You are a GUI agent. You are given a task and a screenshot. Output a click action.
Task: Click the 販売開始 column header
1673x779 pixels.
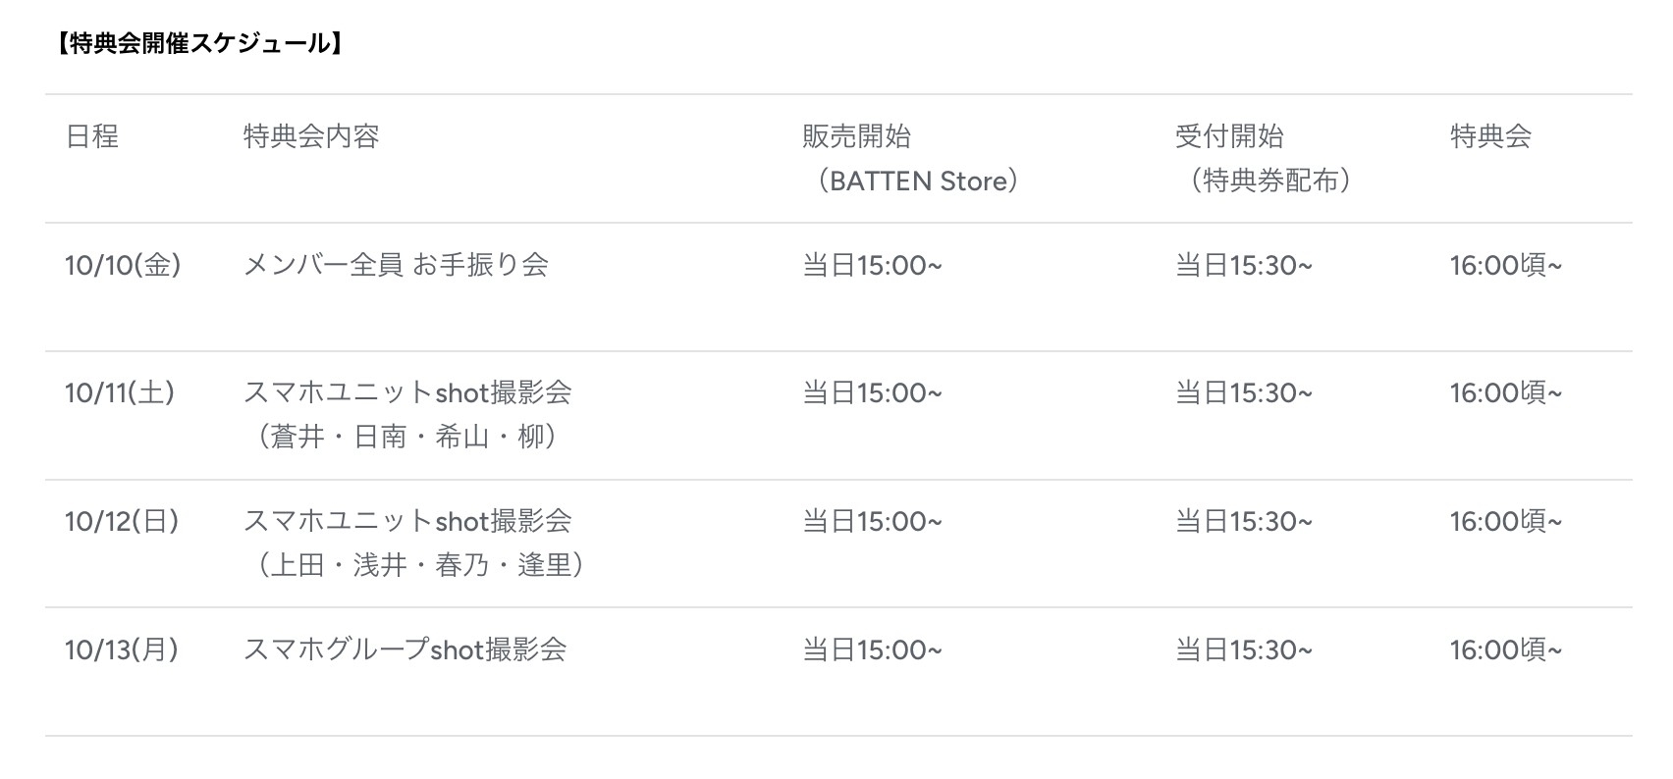click(856, 136)
